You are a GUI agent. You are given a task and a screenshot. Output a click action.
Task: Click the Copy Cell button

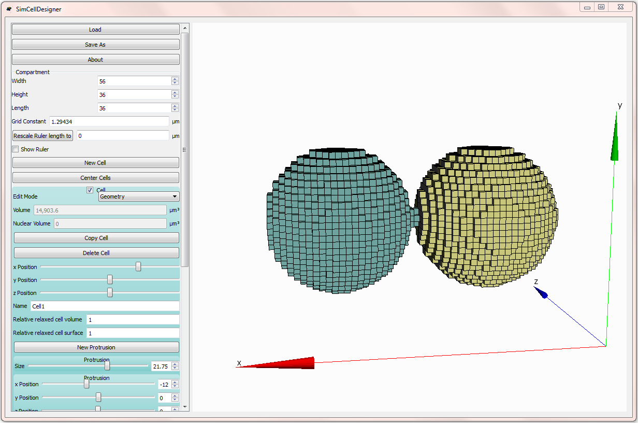coord(96,238)
